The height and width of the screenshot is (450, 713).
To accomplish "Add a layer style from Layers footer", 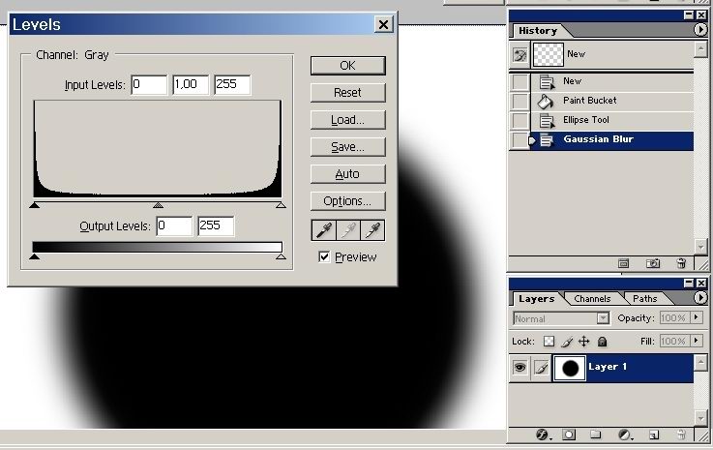I will click(x=542, y=435).
